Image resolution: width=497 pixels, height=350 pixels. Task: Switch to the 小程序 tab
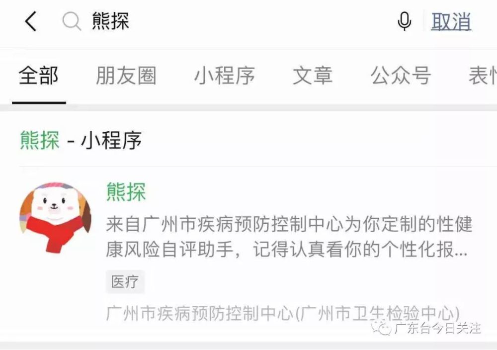[x=225, y=76]
